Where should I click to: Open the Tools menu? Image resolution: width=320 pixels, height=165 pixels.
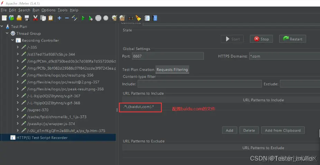(x=63, y=10)
